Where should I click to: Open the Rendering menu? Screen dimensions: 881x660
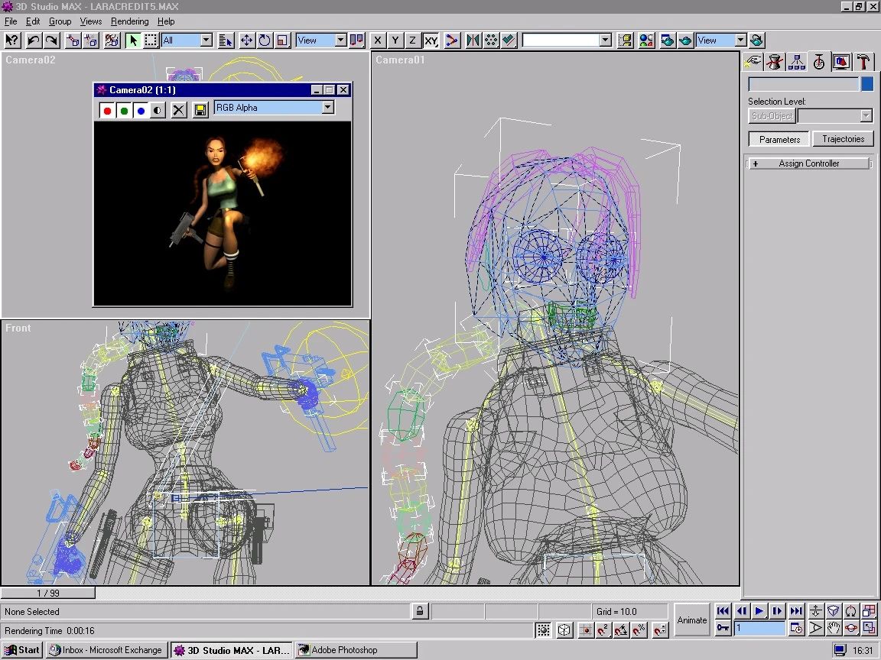point(129,21)
